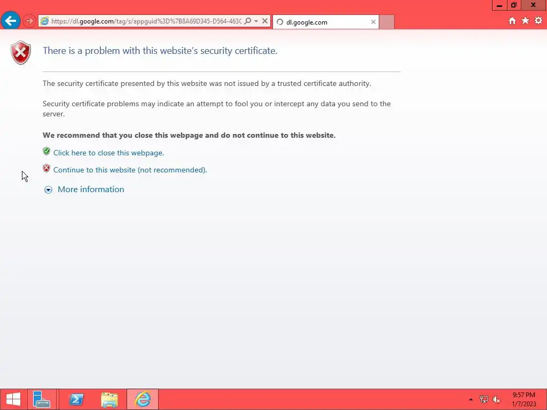Open the Home page icon
Image resolution: width=547 pixels, height=410 pixels.
pos(512,21)
